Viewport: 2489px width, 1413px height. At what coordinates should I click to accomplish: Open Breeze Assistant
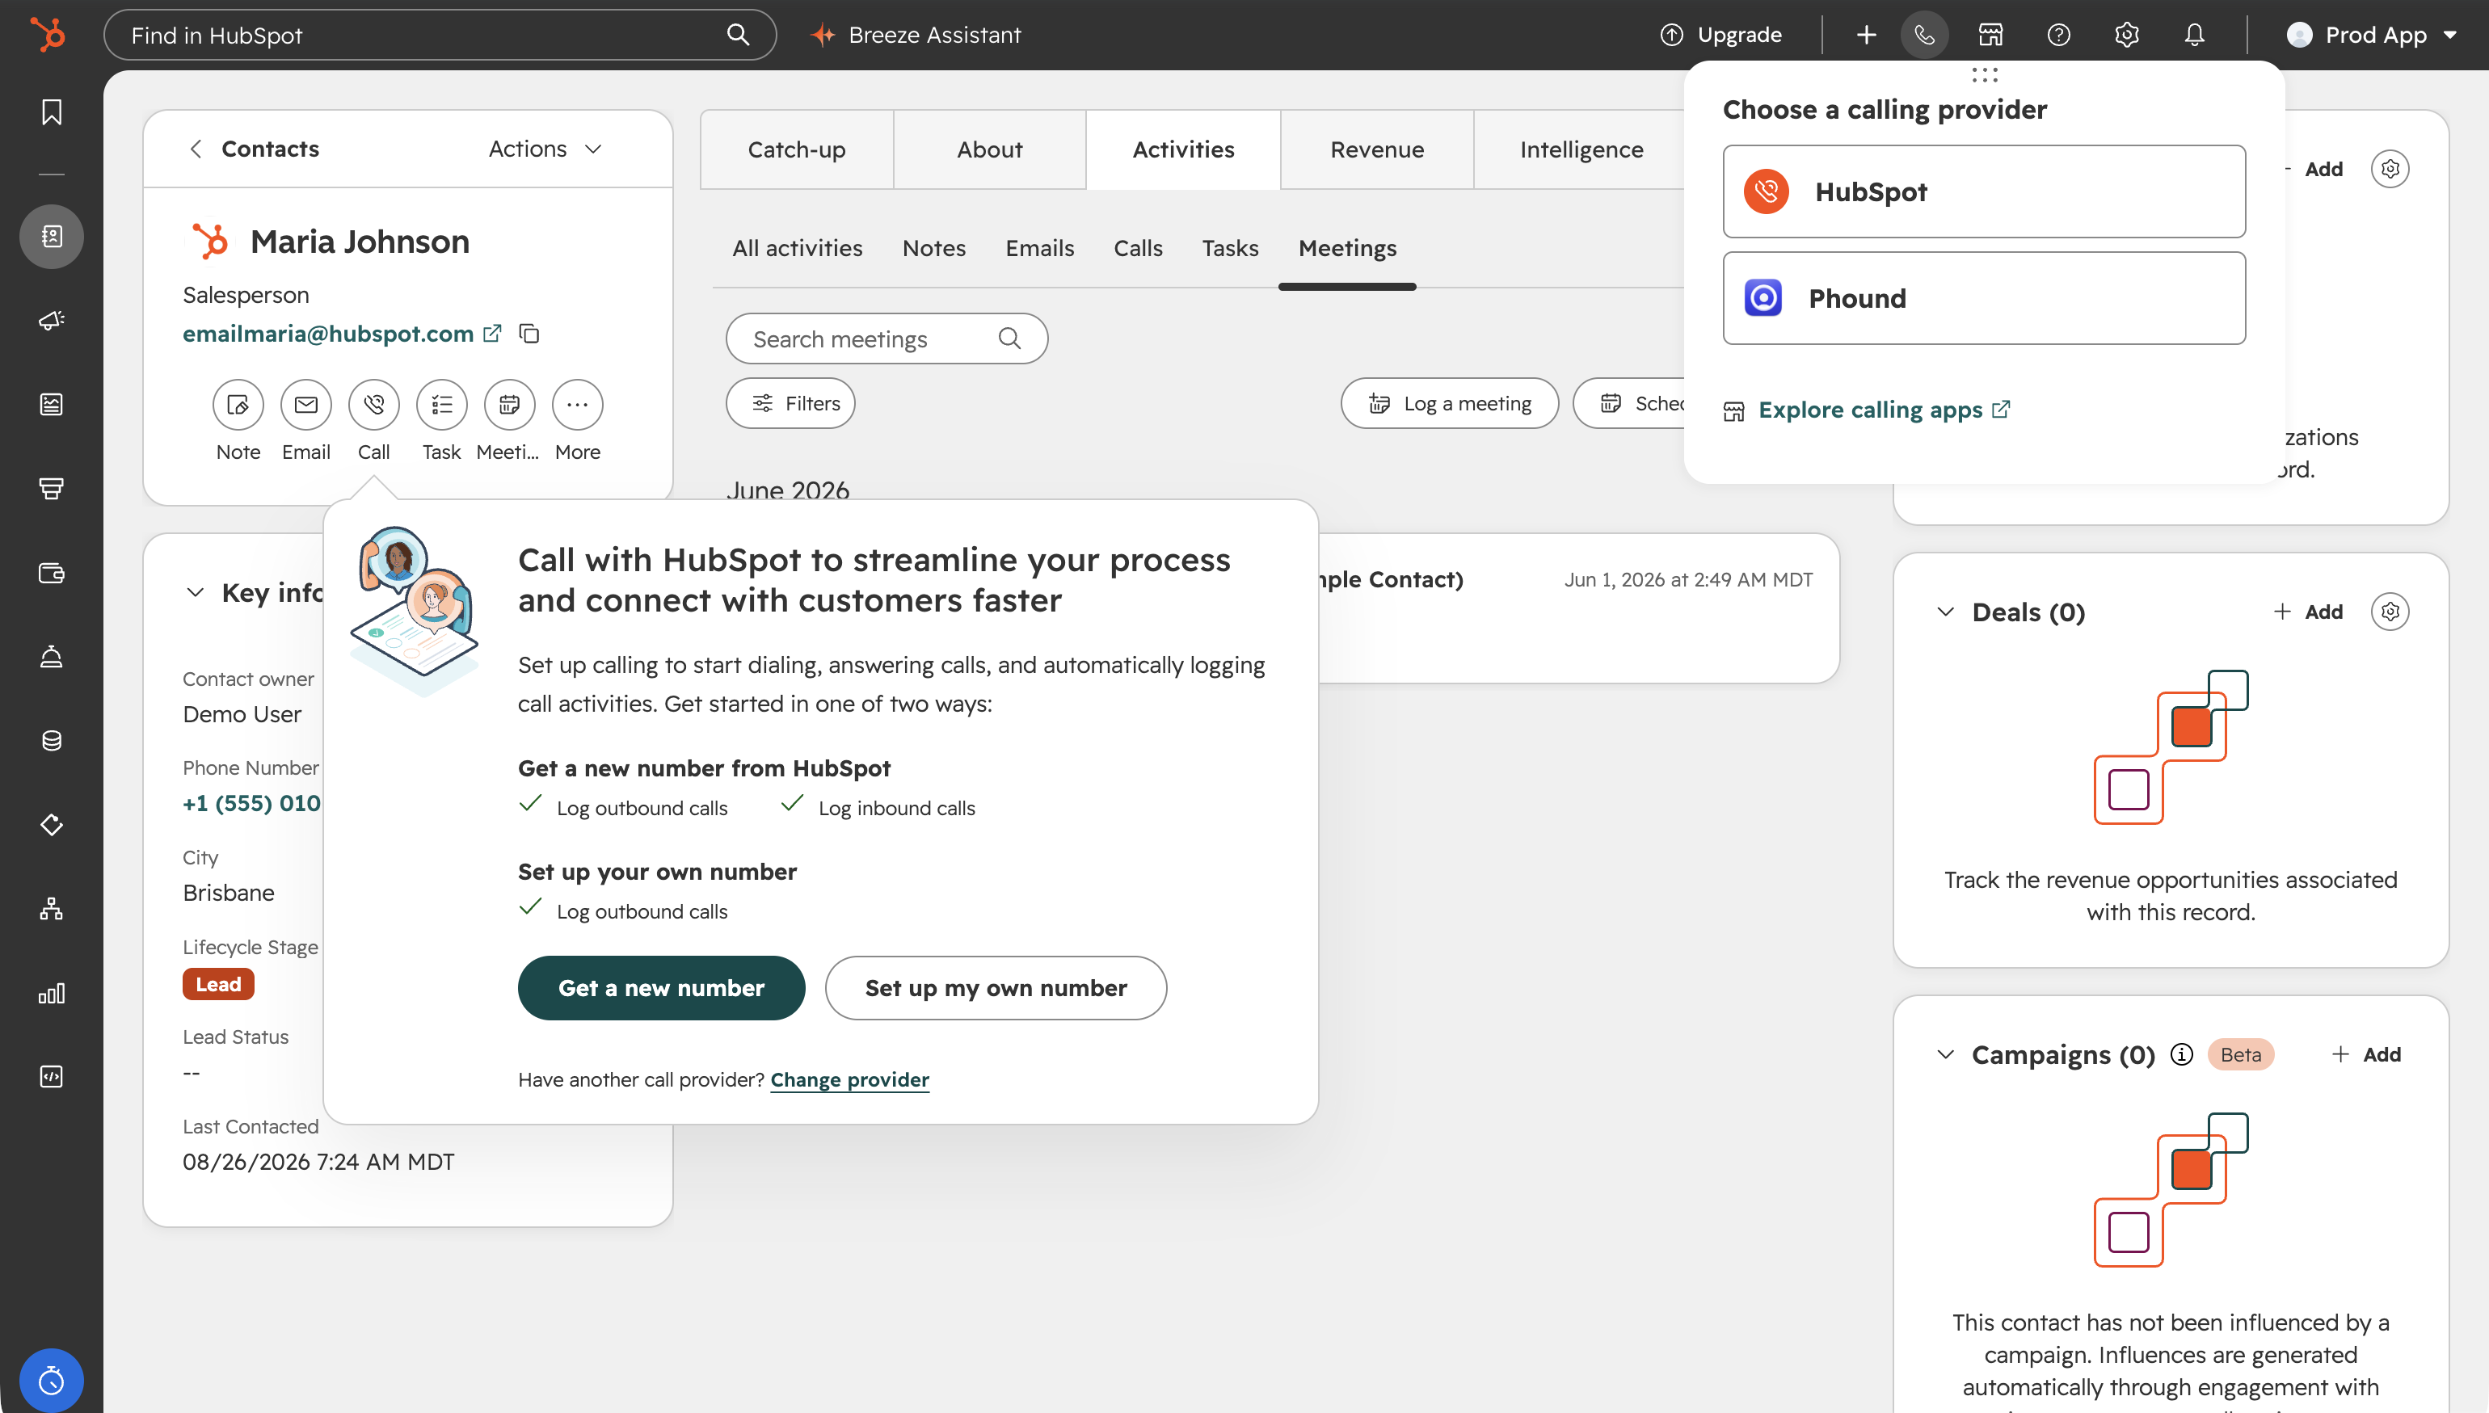point(916,35)
